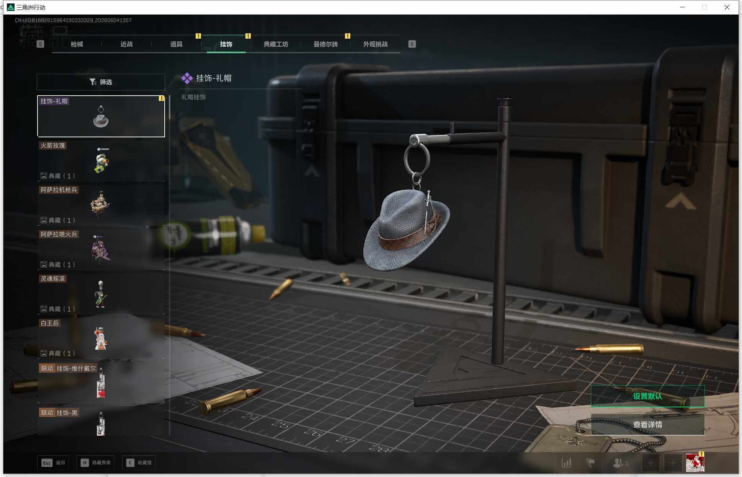Select the 阿萨拉喷火兵 charm
The image size is (742, 477).
click(101, 249)
